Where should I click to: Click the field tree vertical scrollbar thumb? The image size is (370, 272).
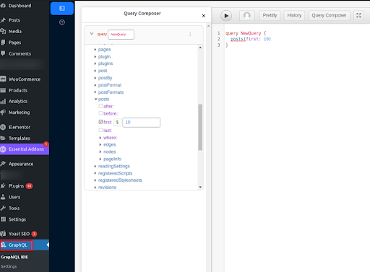click(200, 127)
